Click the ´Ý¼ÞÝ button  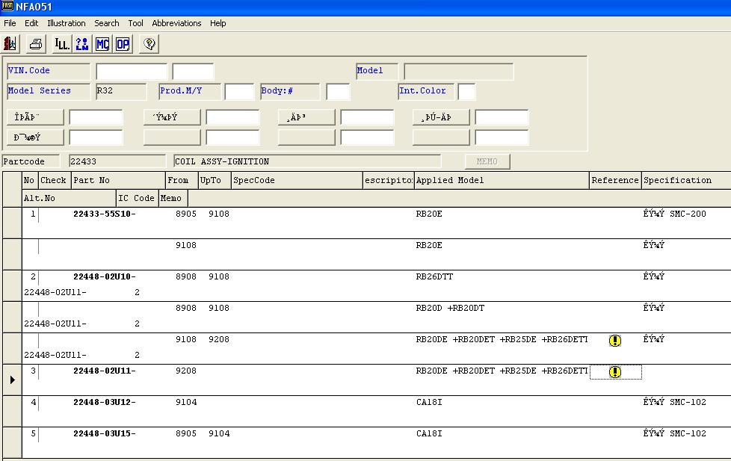pyautogui.click(x=172, y=117)
